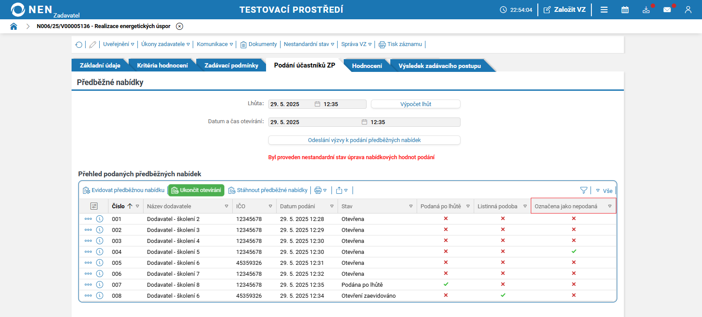Image resolution: width=702 pixels, height=317 pixels.
Task: Open hamburger menu in top bar
Action: coord(604,10)
